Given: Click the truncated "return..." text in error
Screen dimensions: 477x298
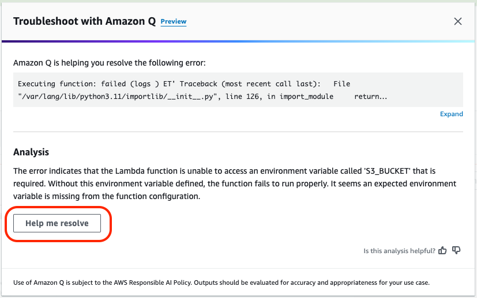Looking at the screenshot, I should (370, 97).
